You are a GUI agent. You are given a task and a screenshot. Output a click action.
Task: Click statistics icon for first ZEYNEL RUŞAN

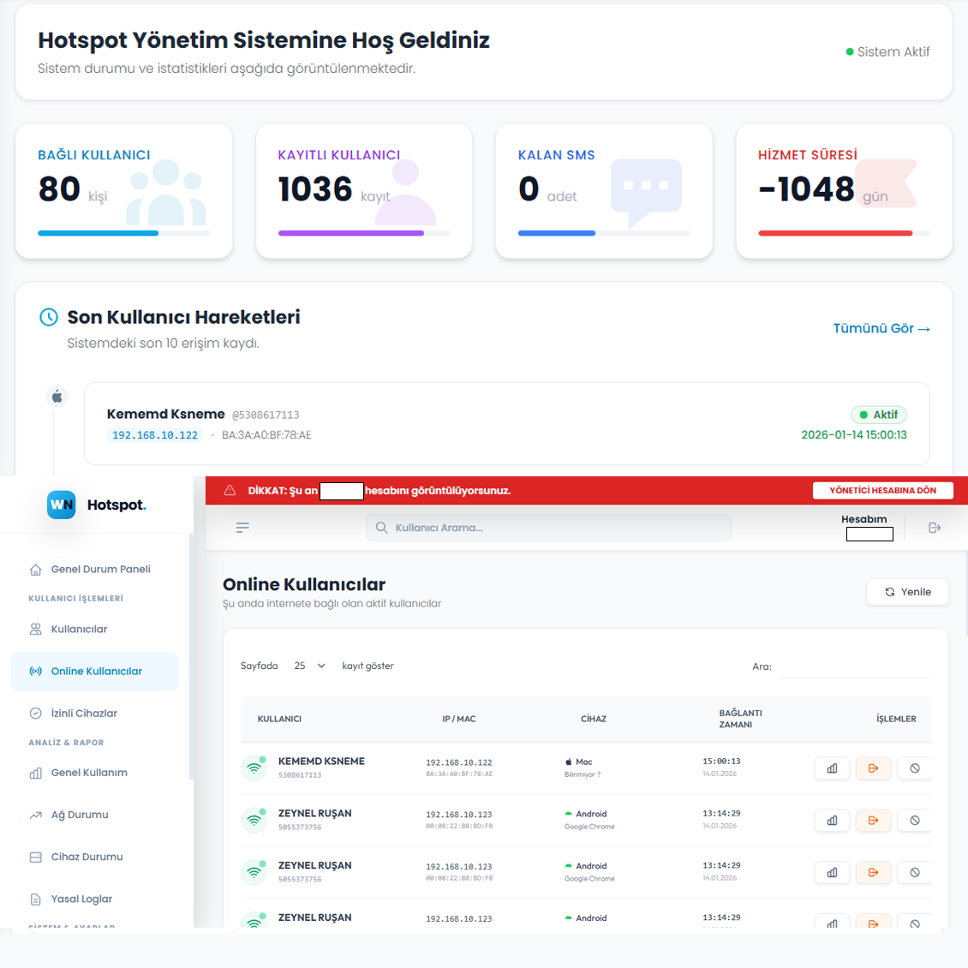click(x=832, y=821)
